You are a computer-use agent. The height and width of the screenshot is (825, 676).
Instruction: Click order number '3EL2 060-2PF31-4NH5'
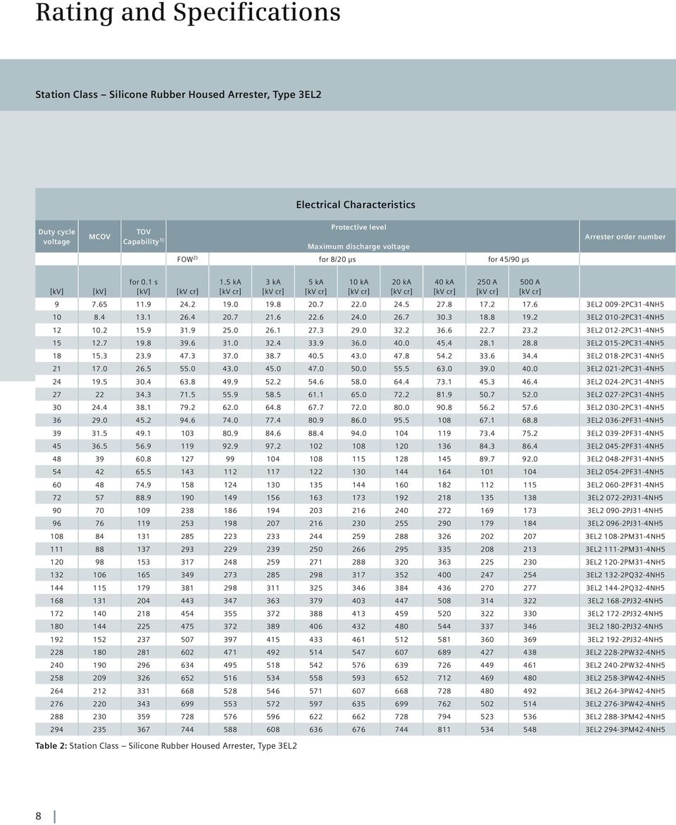pyautogui.click(x=625, y=485)
